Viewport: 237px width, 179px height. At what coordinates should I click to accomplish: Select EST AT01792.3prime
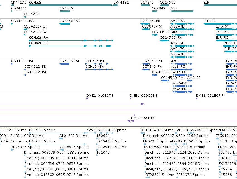tap(61, 139)
